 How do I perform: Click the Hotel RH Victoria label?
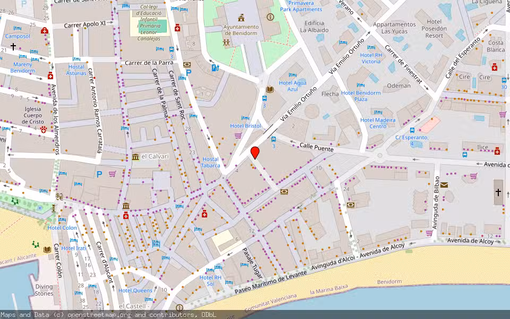(x=372, y=57)
